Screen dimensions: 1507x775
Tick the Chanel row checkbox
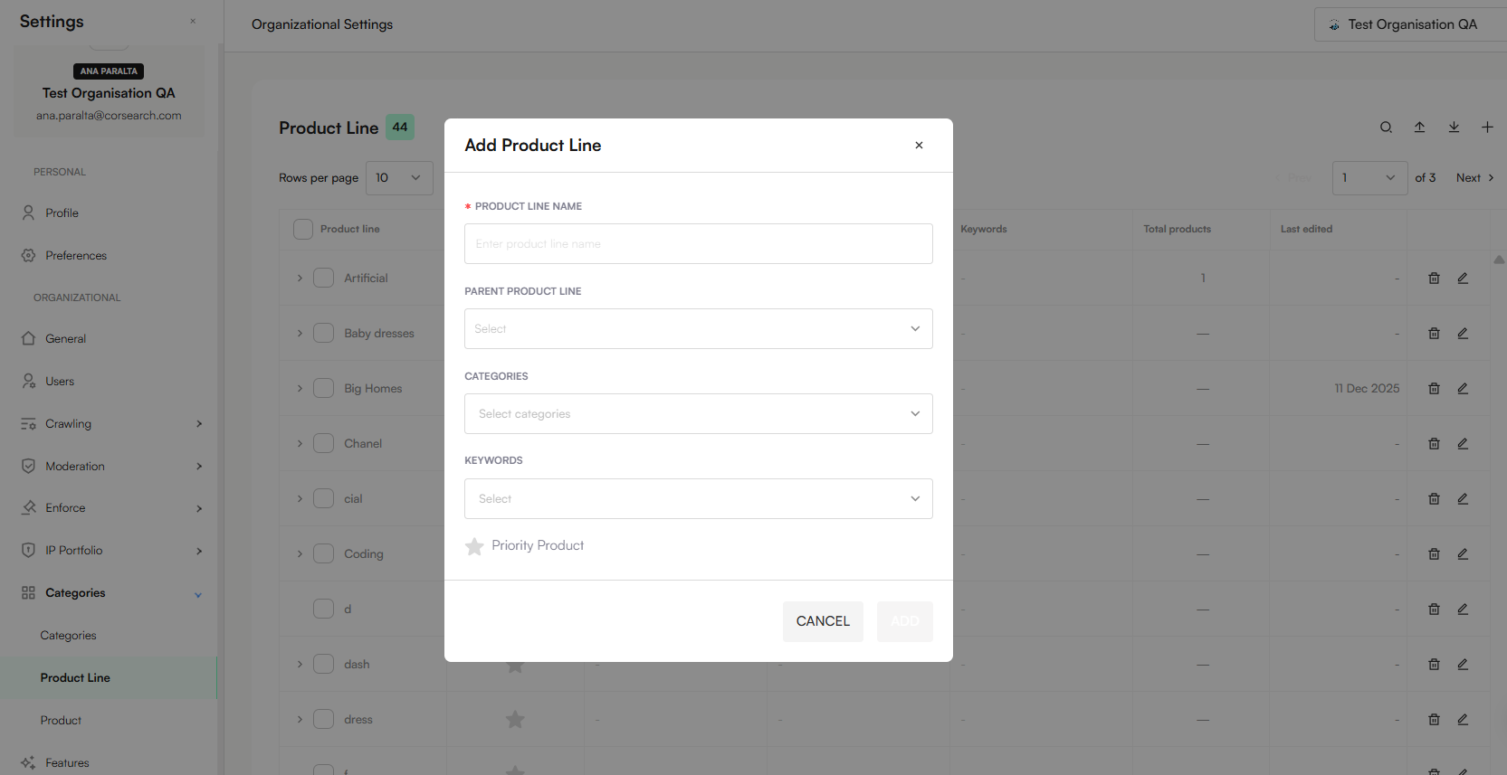(323, 444)
